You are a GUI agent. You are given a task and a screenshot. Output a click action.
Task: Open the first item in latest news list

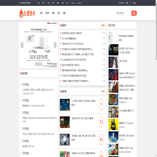click(x=72, y=33)
